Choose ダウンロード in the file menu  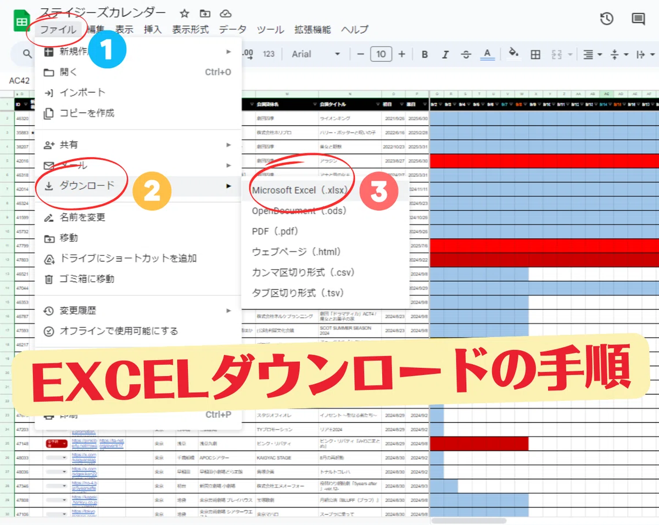coord(138,186)
